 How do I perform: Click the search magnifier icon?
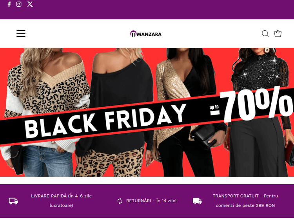tap(265, 34)
